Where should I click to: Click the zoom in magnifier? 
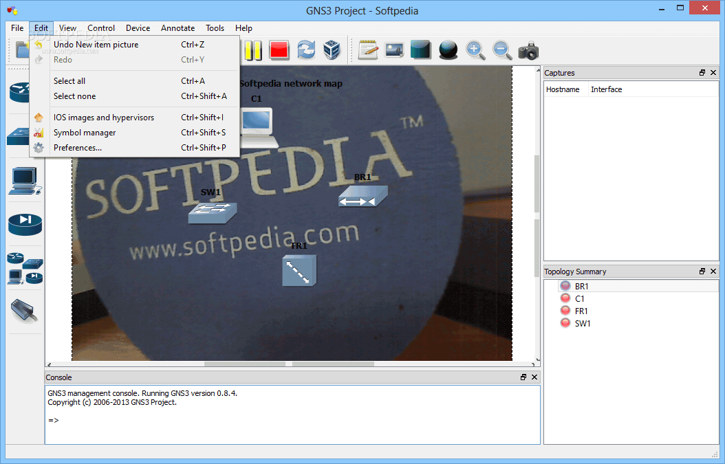(x=475, y=50)
